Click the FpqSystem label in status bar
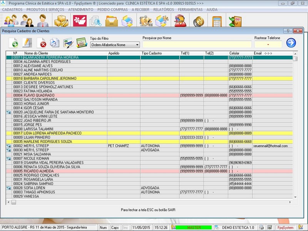The width and height of the screenshot is (308, 231). tap(287, 228)
